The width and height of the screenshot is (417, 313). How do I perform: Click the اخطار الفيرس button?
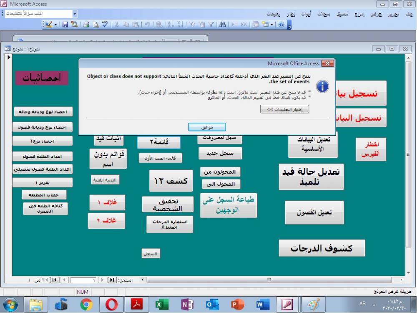[x=371, y=149]
